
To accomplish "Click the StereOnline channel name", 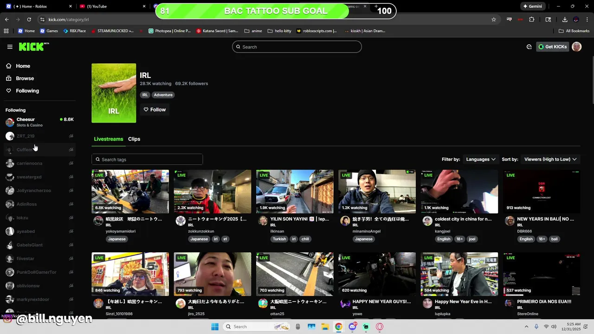I will [x=528, y=314].
